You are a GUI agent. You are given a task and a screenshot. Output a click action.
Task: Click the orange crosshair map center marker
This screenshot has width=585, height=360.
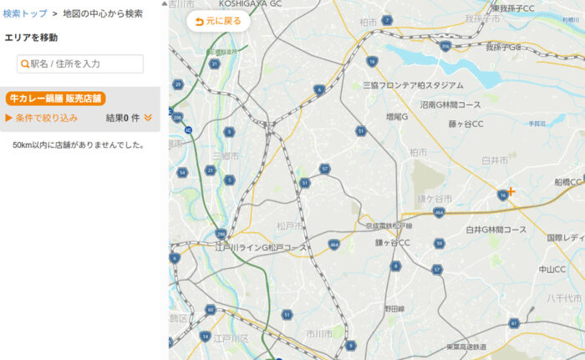(x=511, y=191)
